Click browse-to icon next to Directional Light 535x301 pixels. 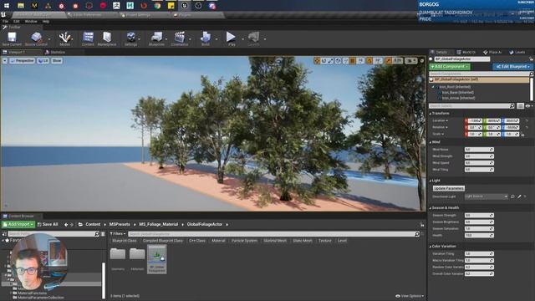click(512, 196)
